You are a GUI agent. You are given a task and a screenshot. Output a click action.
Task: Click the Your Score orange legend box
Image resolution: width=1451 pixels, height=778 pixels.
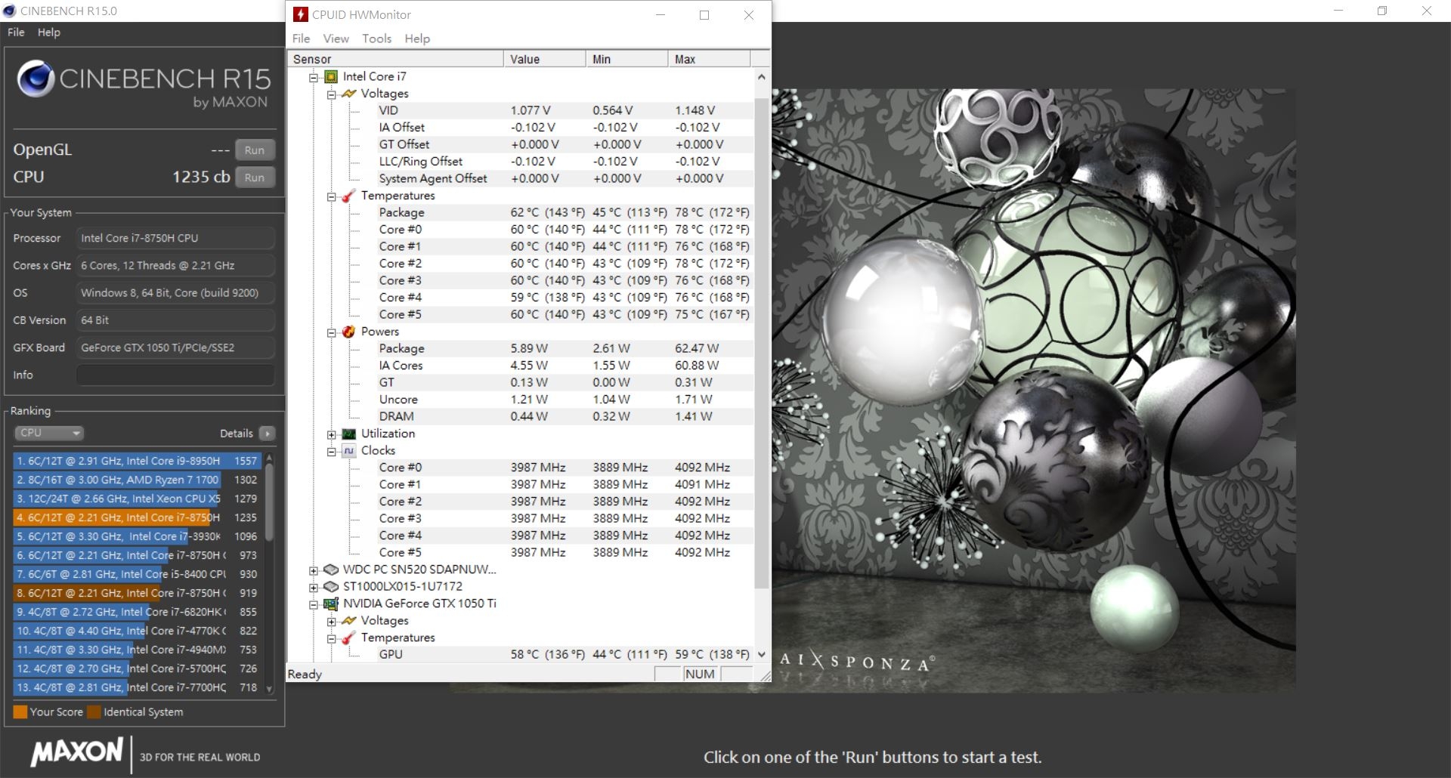[20, 712]
